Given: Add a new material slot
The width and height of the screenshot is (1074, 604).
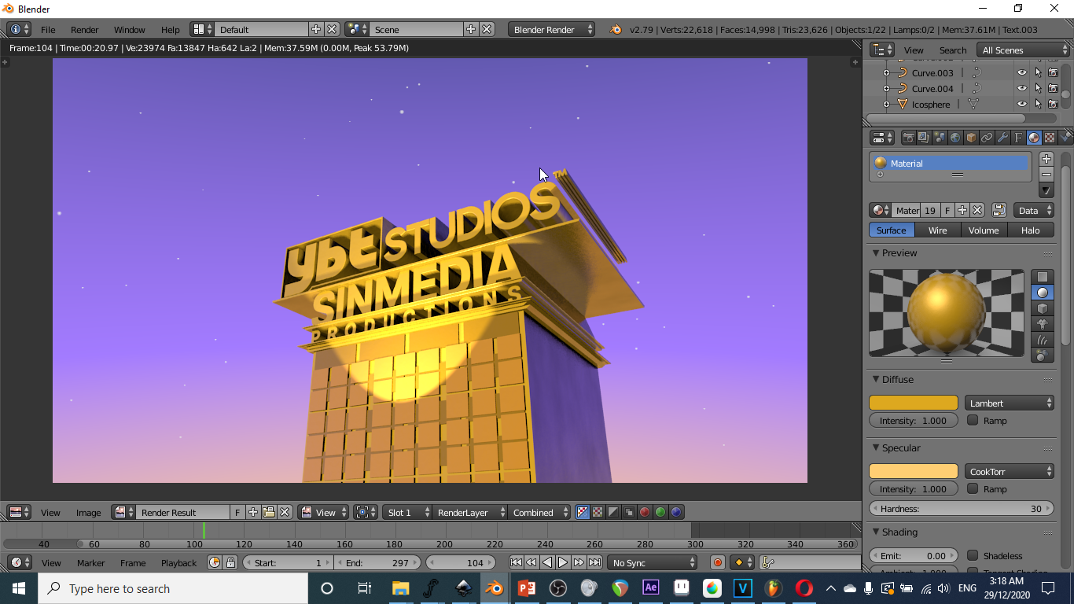Looking at the screenshot, I should pyautogui.click(x=1046, y=159).
